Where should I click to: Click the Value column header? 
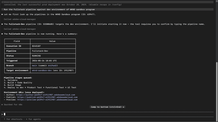[52, 41]
